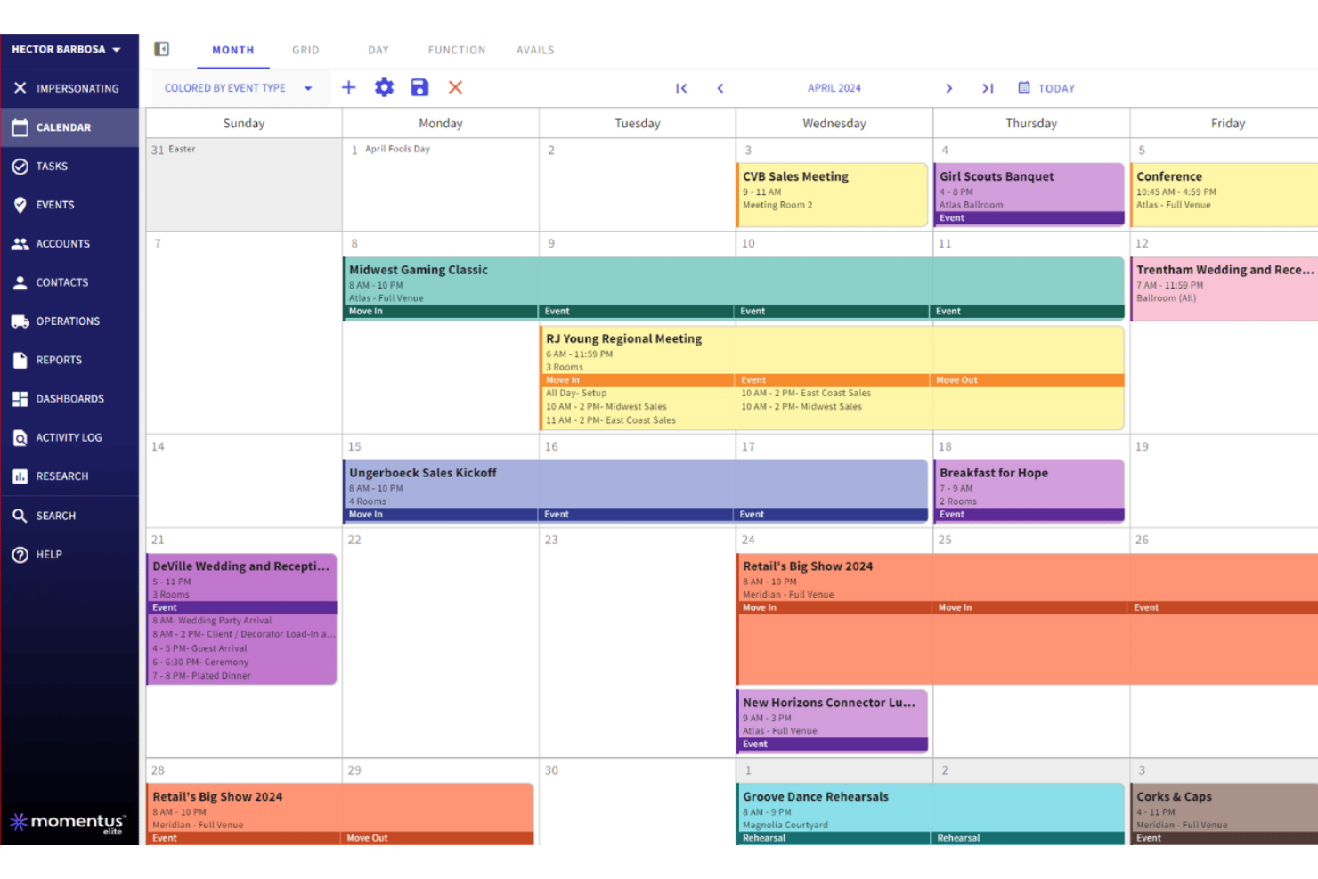Screen dimensions: 1318x879
Task: Go to next month arrow
Action: tap(948, 88)
